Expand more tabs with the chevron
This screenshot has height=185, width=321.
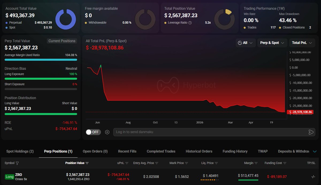tap(315, 151)
